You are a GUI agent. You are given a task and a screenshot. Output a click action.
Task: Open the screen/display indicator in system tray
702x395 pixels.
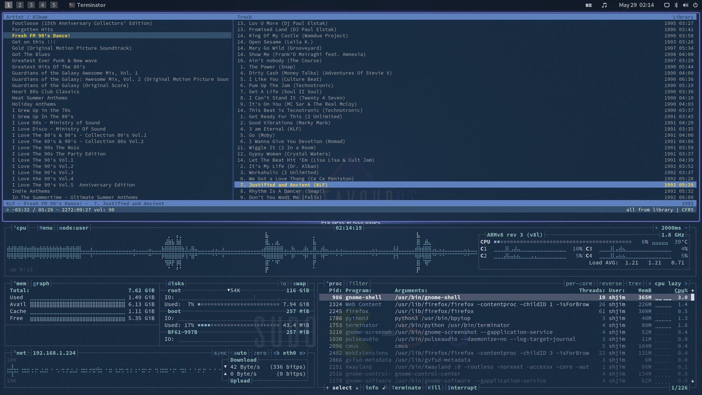coord(667,5)
